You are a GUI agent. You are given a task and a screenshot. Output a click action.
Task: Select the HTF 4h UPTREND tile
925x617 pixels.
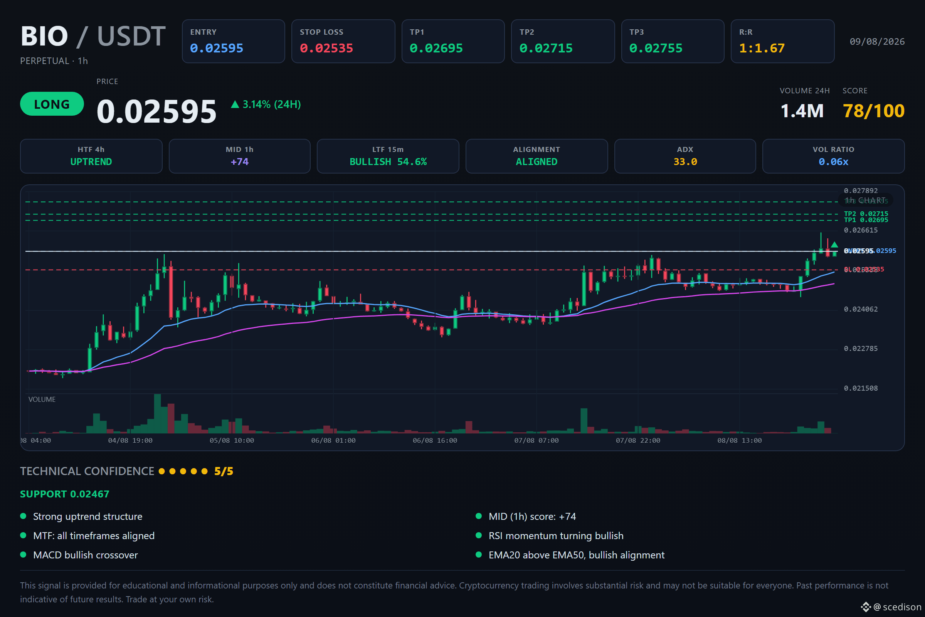91,156
